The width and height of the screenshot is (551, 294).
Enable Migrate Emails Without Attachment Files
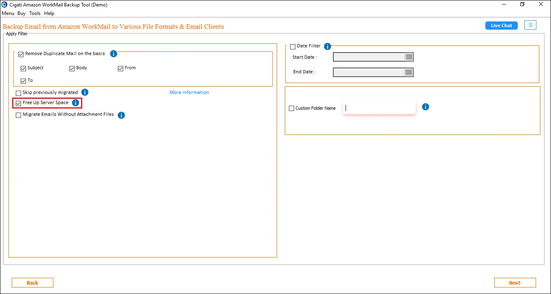click(18, 115)
